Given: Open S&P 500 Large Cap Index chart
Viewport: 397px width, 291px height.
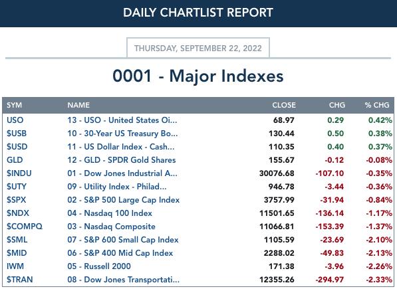Looking at the screenshot, I should pyautogui.click(x=123, y=200).
